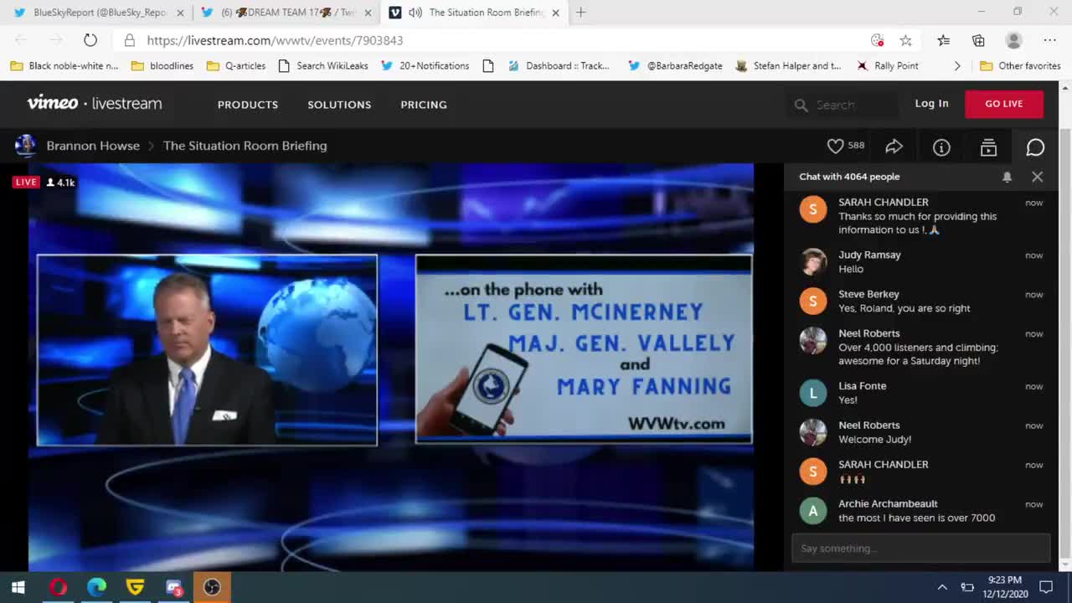Screen dimensions: 1072x603
Task: Click the heart like icon
Action: pyautogui.click(x=835, y=147)
